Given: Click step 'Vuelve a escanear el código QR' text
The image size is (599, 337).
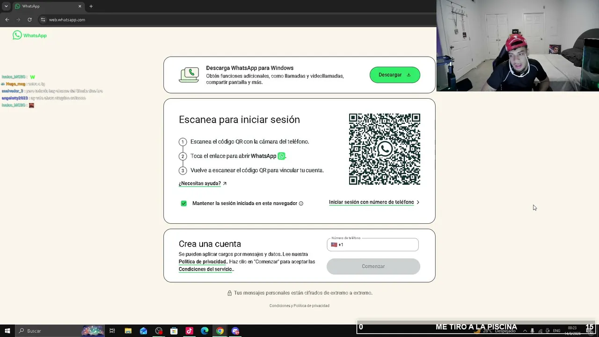Looking at the screenshot, I should 257,170.
